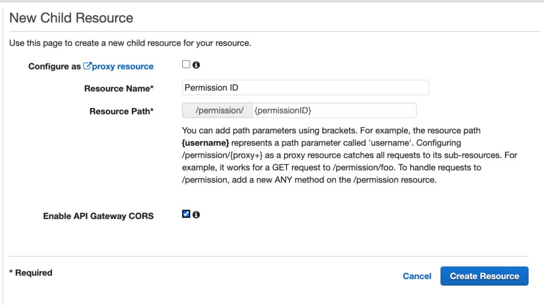The width and height of the screenshot is (544, 305).
Task: Click the info icon next to CORS checkbox
Action: pos(196,215)
